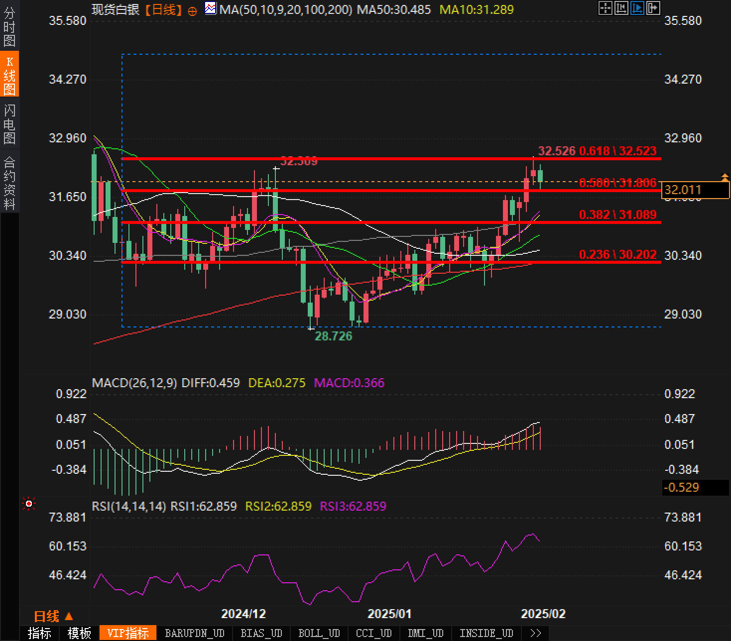
Task: Click the 32.526 high price label
Action: (557, 151)
